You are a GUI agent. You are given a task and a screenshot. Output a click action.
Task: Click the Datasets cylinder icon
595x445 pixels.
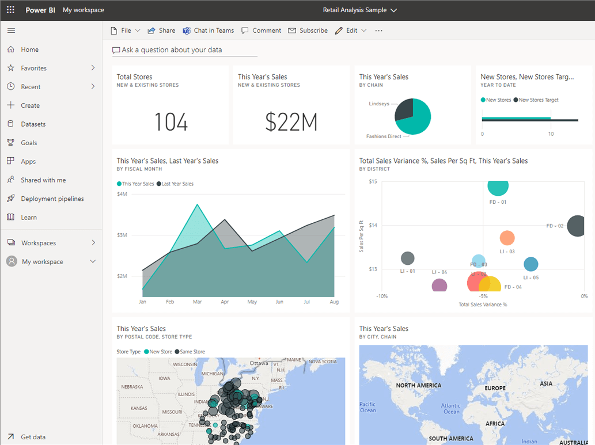pos(11,124)
